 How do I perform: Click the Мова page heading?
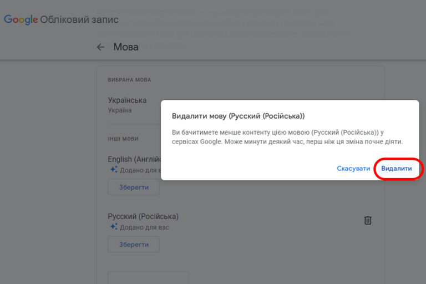pyautogui.click(x=126, y=47)
